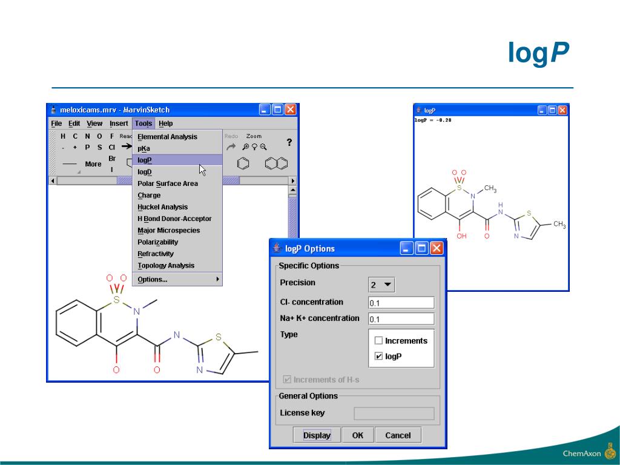Open the Help menu
The image size is (620, 465).
tap(166, 124)
